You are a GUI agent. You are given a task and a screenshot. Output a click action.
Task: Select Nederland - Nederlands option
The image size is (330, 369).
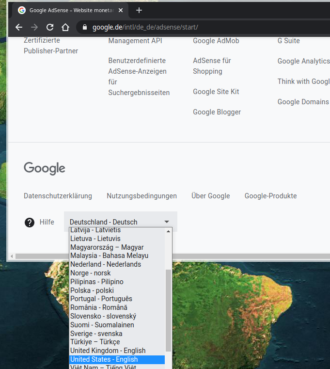tap(117, 264)
